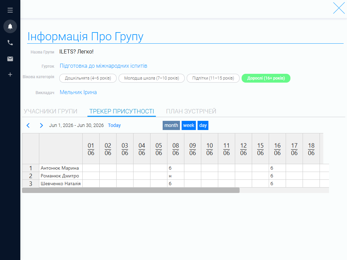Click the 16/06 date column header
Screen dimensions: 347x260
[277, 149]
